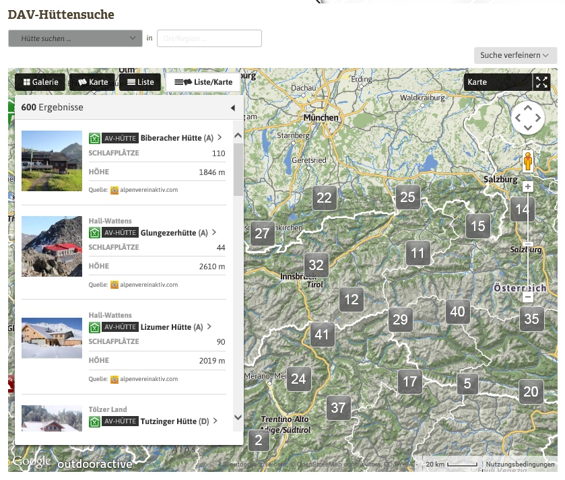Open map cluster marker 11
The image size is (565, 480).
(x=418, y=253)
